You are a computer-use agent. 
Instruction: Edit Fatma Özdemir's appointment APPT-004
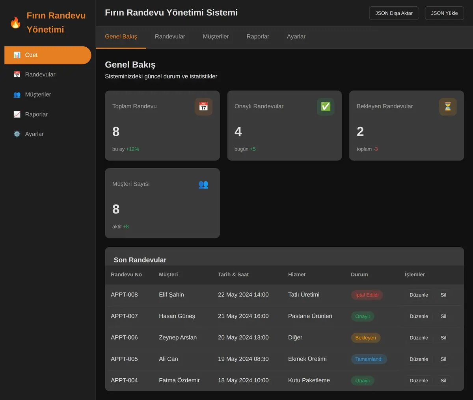pyautogui.click(x=419, y=381)
